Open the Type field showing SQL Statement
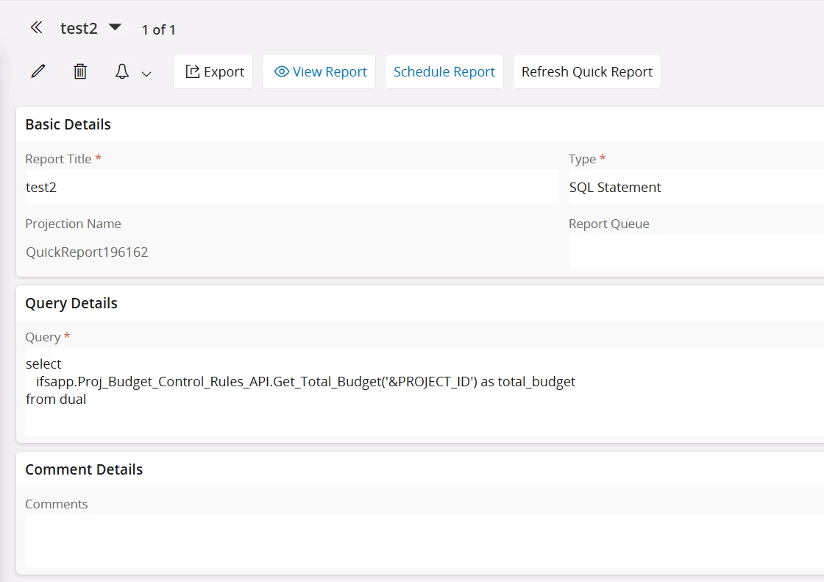The height and width of the screenshot is (582, 824). click(x=695, y=187)
